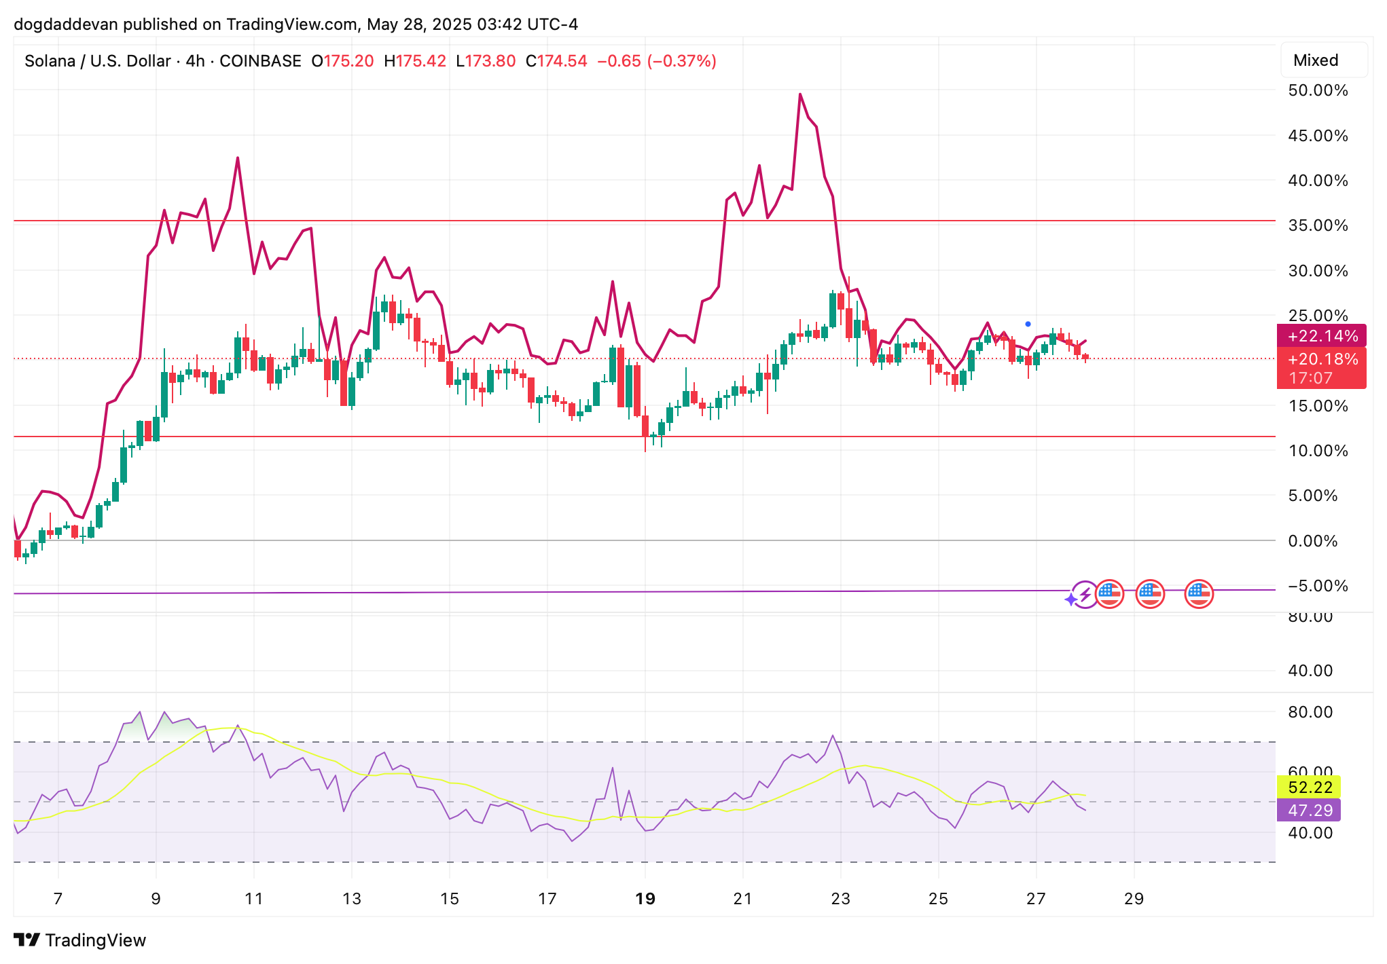The width and height of the screenshot is (1387, 964).
Task: Click the purple lightning event icon
Action: [1085, 595]
